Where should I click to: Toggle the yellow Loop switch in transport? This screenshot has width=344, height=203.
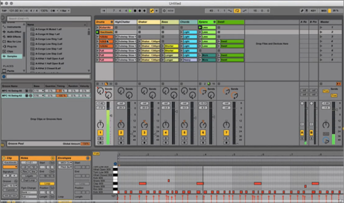237,10
